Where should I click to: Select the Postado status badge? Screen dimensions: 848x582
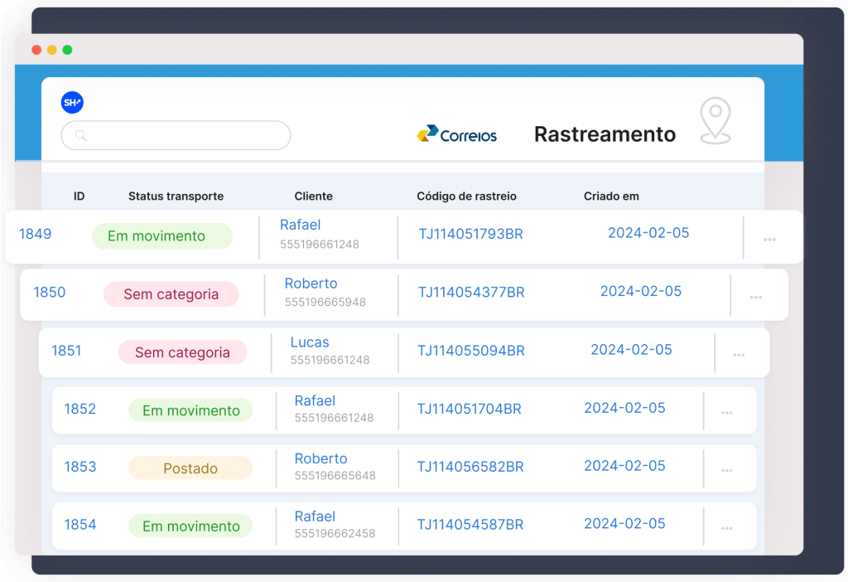tap(190, 468)
